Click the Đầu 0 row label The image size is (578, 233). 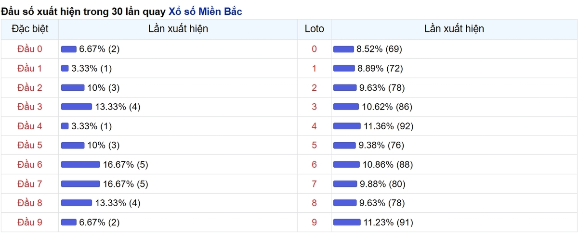coord(30,49)
